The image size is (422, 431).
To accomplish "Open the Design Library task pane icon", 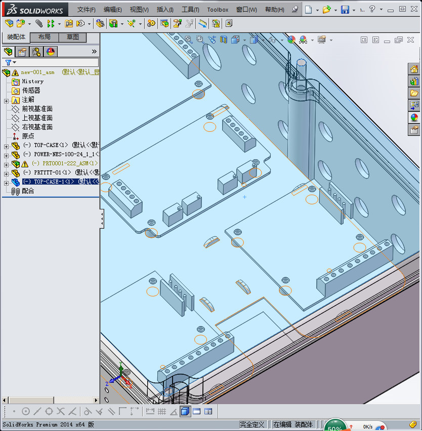I will click(414, 81).
